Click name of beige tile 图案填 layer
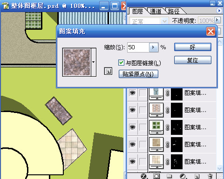Screen dimensions: 224x179 point(195,162)
